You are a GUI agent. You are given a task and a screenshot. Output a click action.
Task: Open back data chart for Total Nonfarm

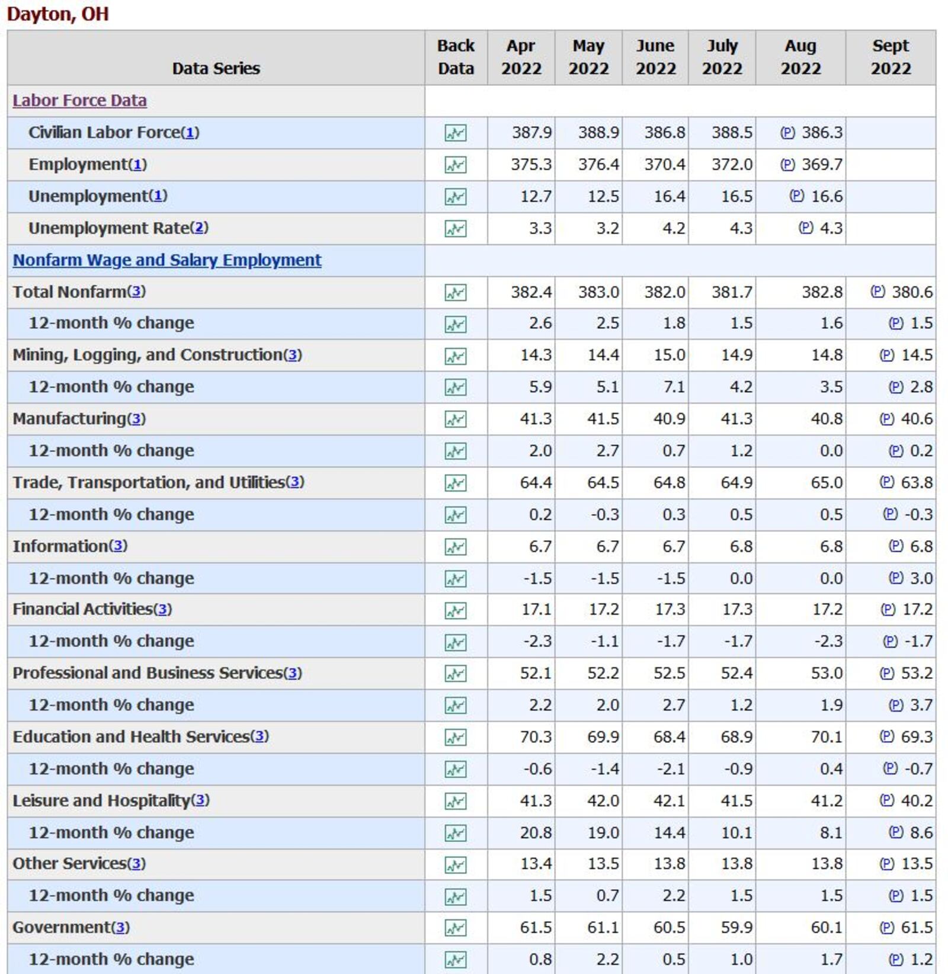pos(456,291)
